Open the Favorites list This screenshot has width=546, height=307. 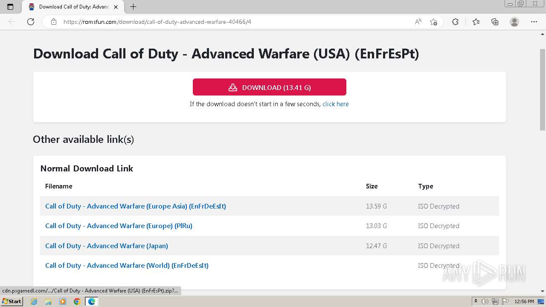[x=476, y=22]
